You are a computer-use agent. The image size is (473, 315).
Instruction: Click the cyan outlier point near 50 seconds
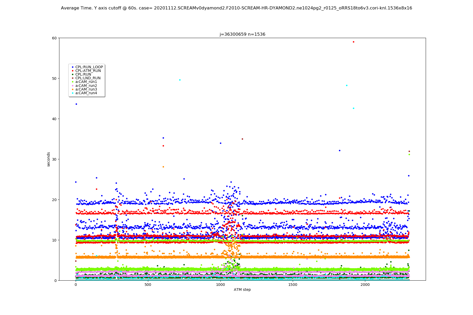click(x=180, y=80)
